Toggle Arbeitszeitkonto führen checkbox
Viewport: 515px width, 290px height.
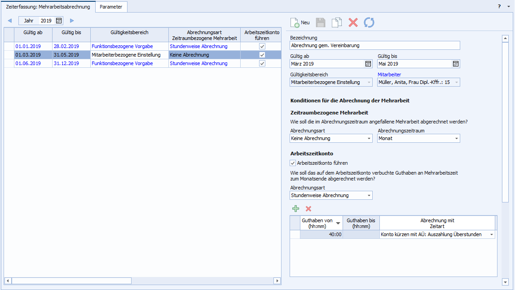click(293, 163)
